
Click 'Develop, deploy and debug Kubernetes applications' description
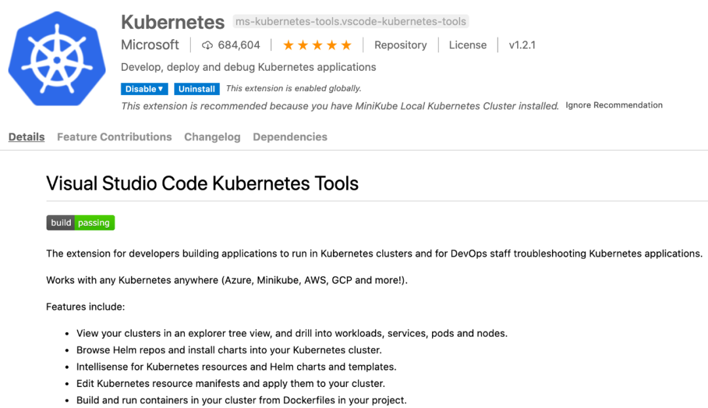tap(248, 67)
